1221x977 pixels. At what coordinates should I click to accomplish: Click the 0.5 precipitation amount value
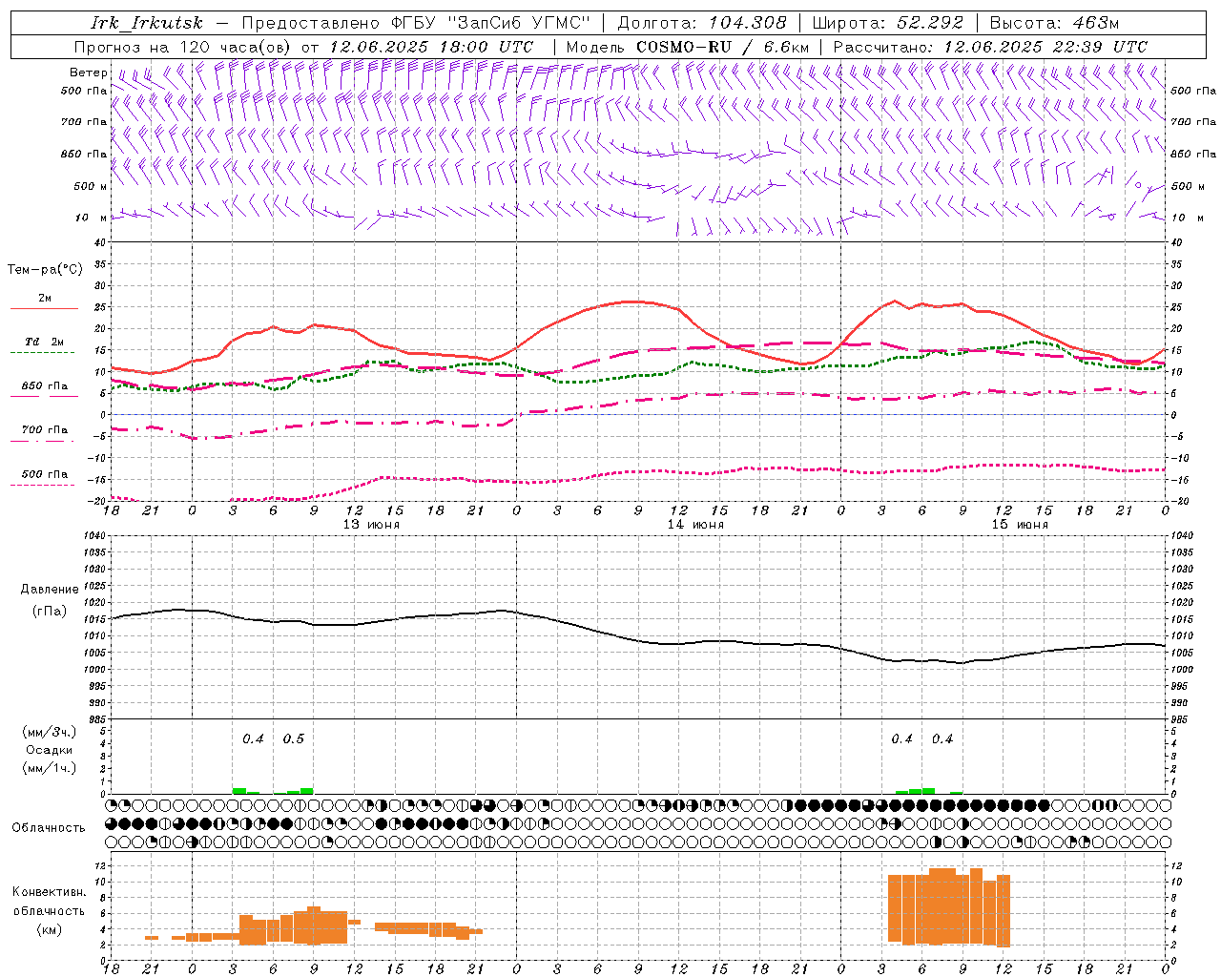[294, 738]
